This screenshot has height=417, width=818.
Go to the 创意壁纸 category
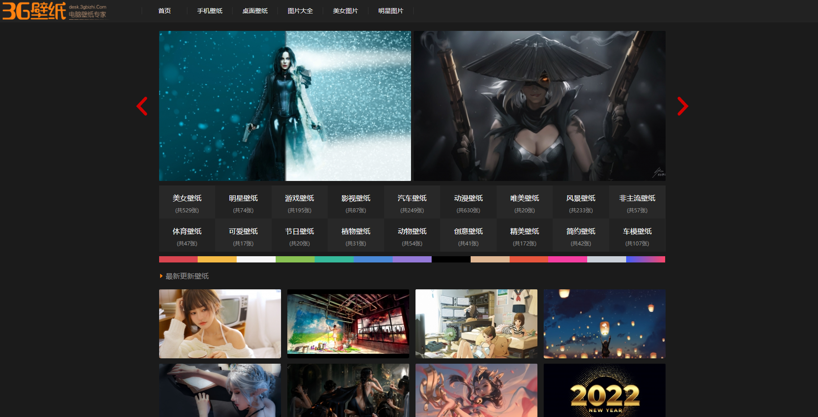[468, 236]
